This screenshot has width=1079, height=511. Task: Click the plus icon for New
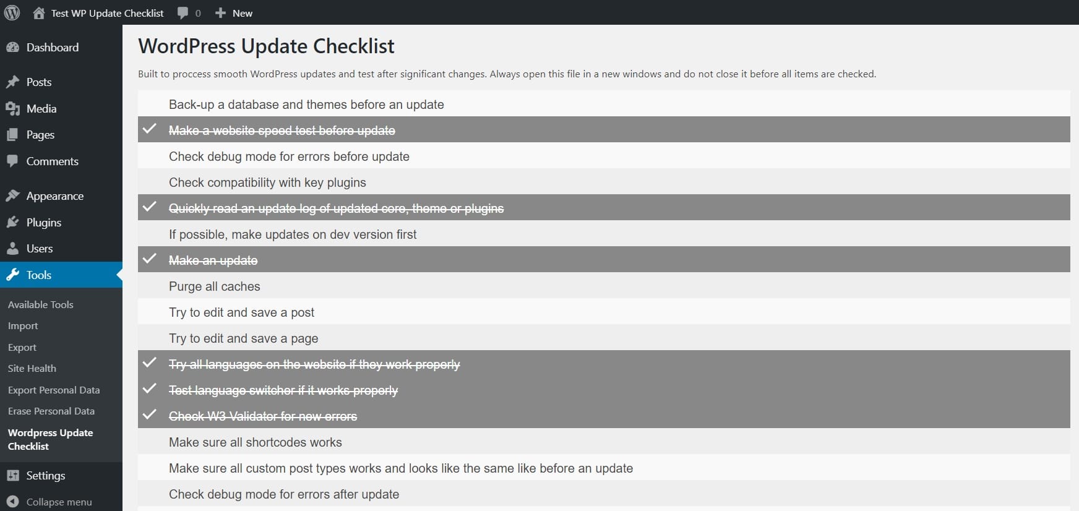[220, 13]
